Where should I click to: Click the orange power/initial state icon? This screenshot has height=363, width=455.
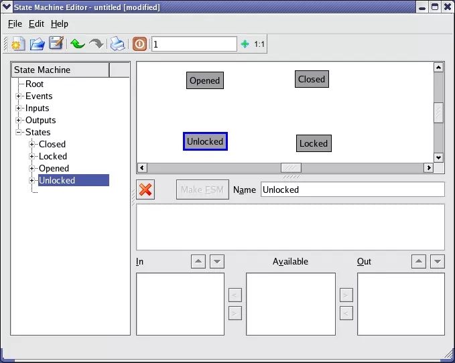(x=139, y=44)
